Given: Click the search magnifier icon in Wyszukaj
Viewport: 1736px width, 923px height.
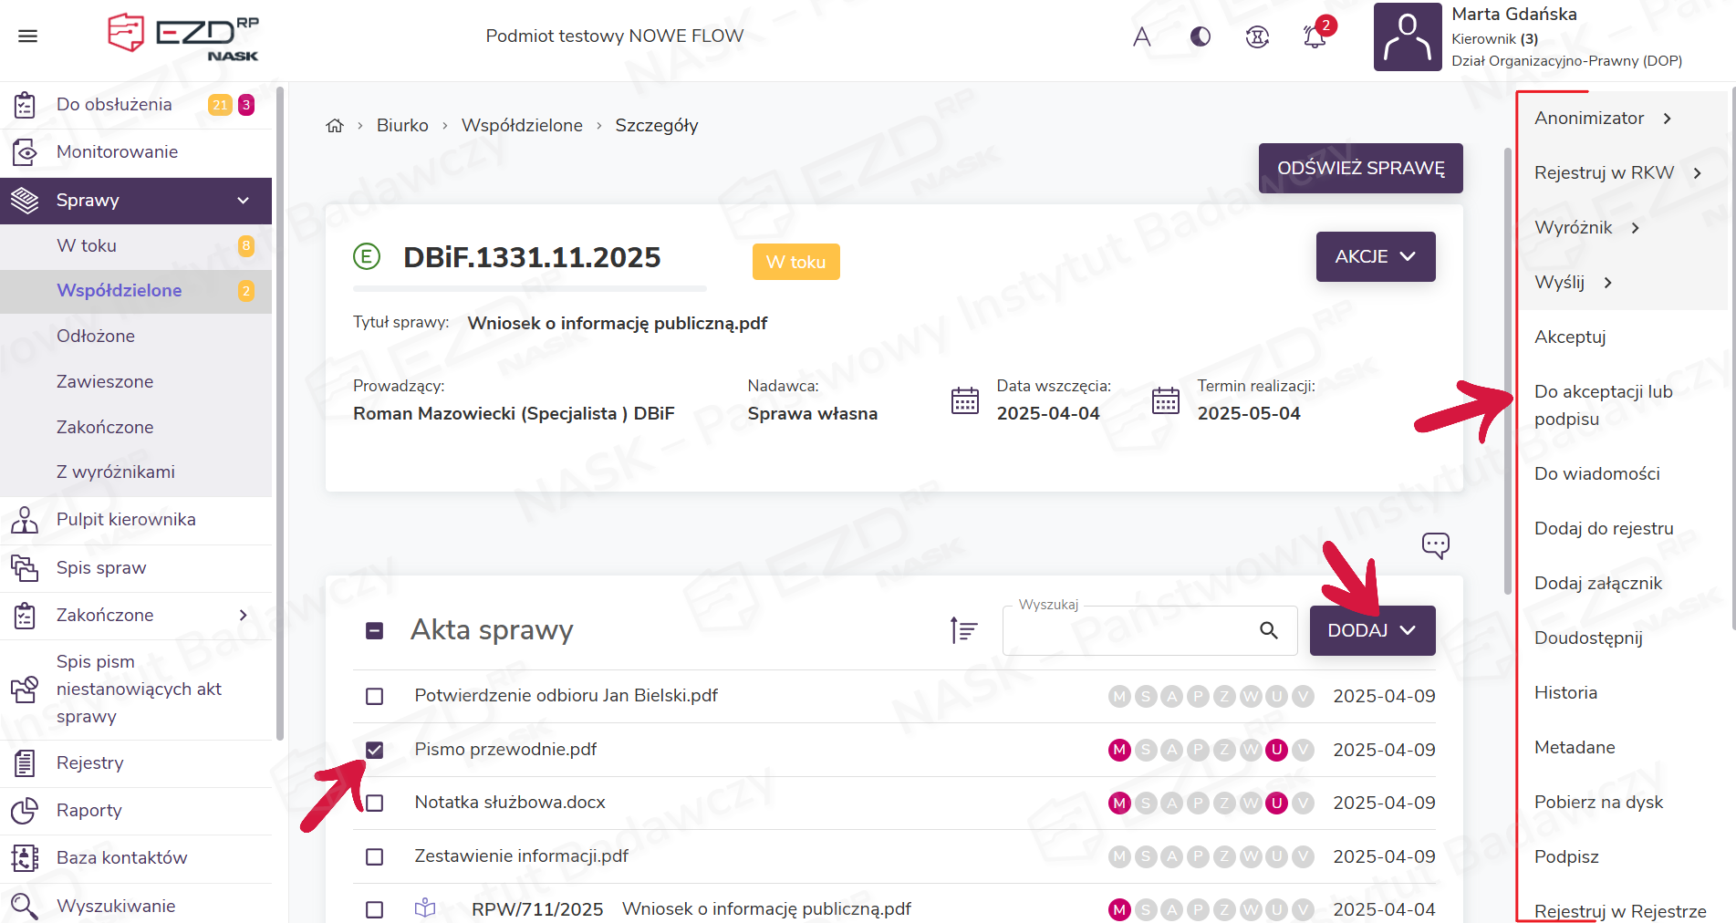Looking at the screenshot, I should coord(1268,630).
